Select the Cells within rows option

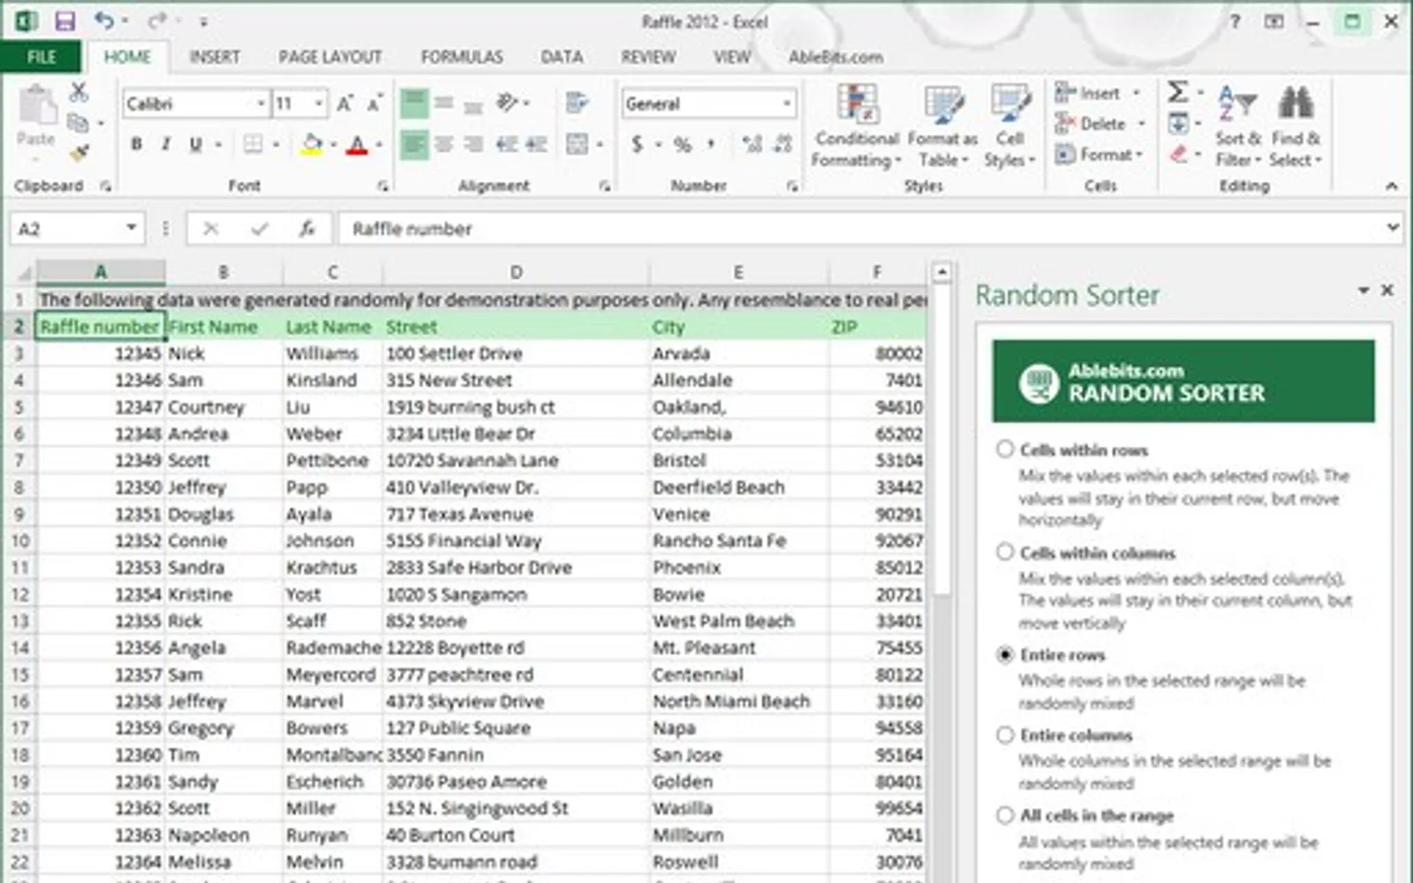coord(1004,449)
